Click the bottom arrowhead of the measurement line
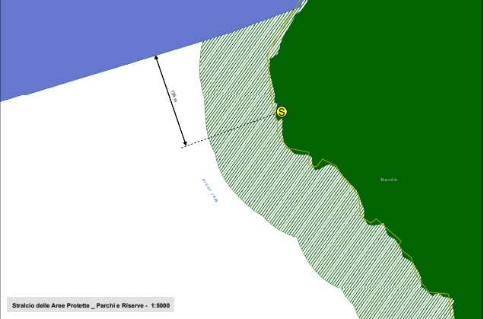The width and height of the screenshot is (484, 319). pyautogui.click(x=184, y=143)
